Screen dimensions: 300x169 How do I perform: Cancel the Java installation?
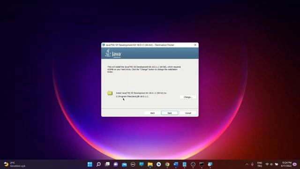(188, 113)
